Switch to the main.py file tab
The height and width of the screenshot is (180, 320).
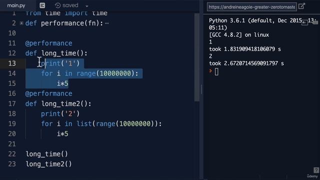click(x=16, y=5)
